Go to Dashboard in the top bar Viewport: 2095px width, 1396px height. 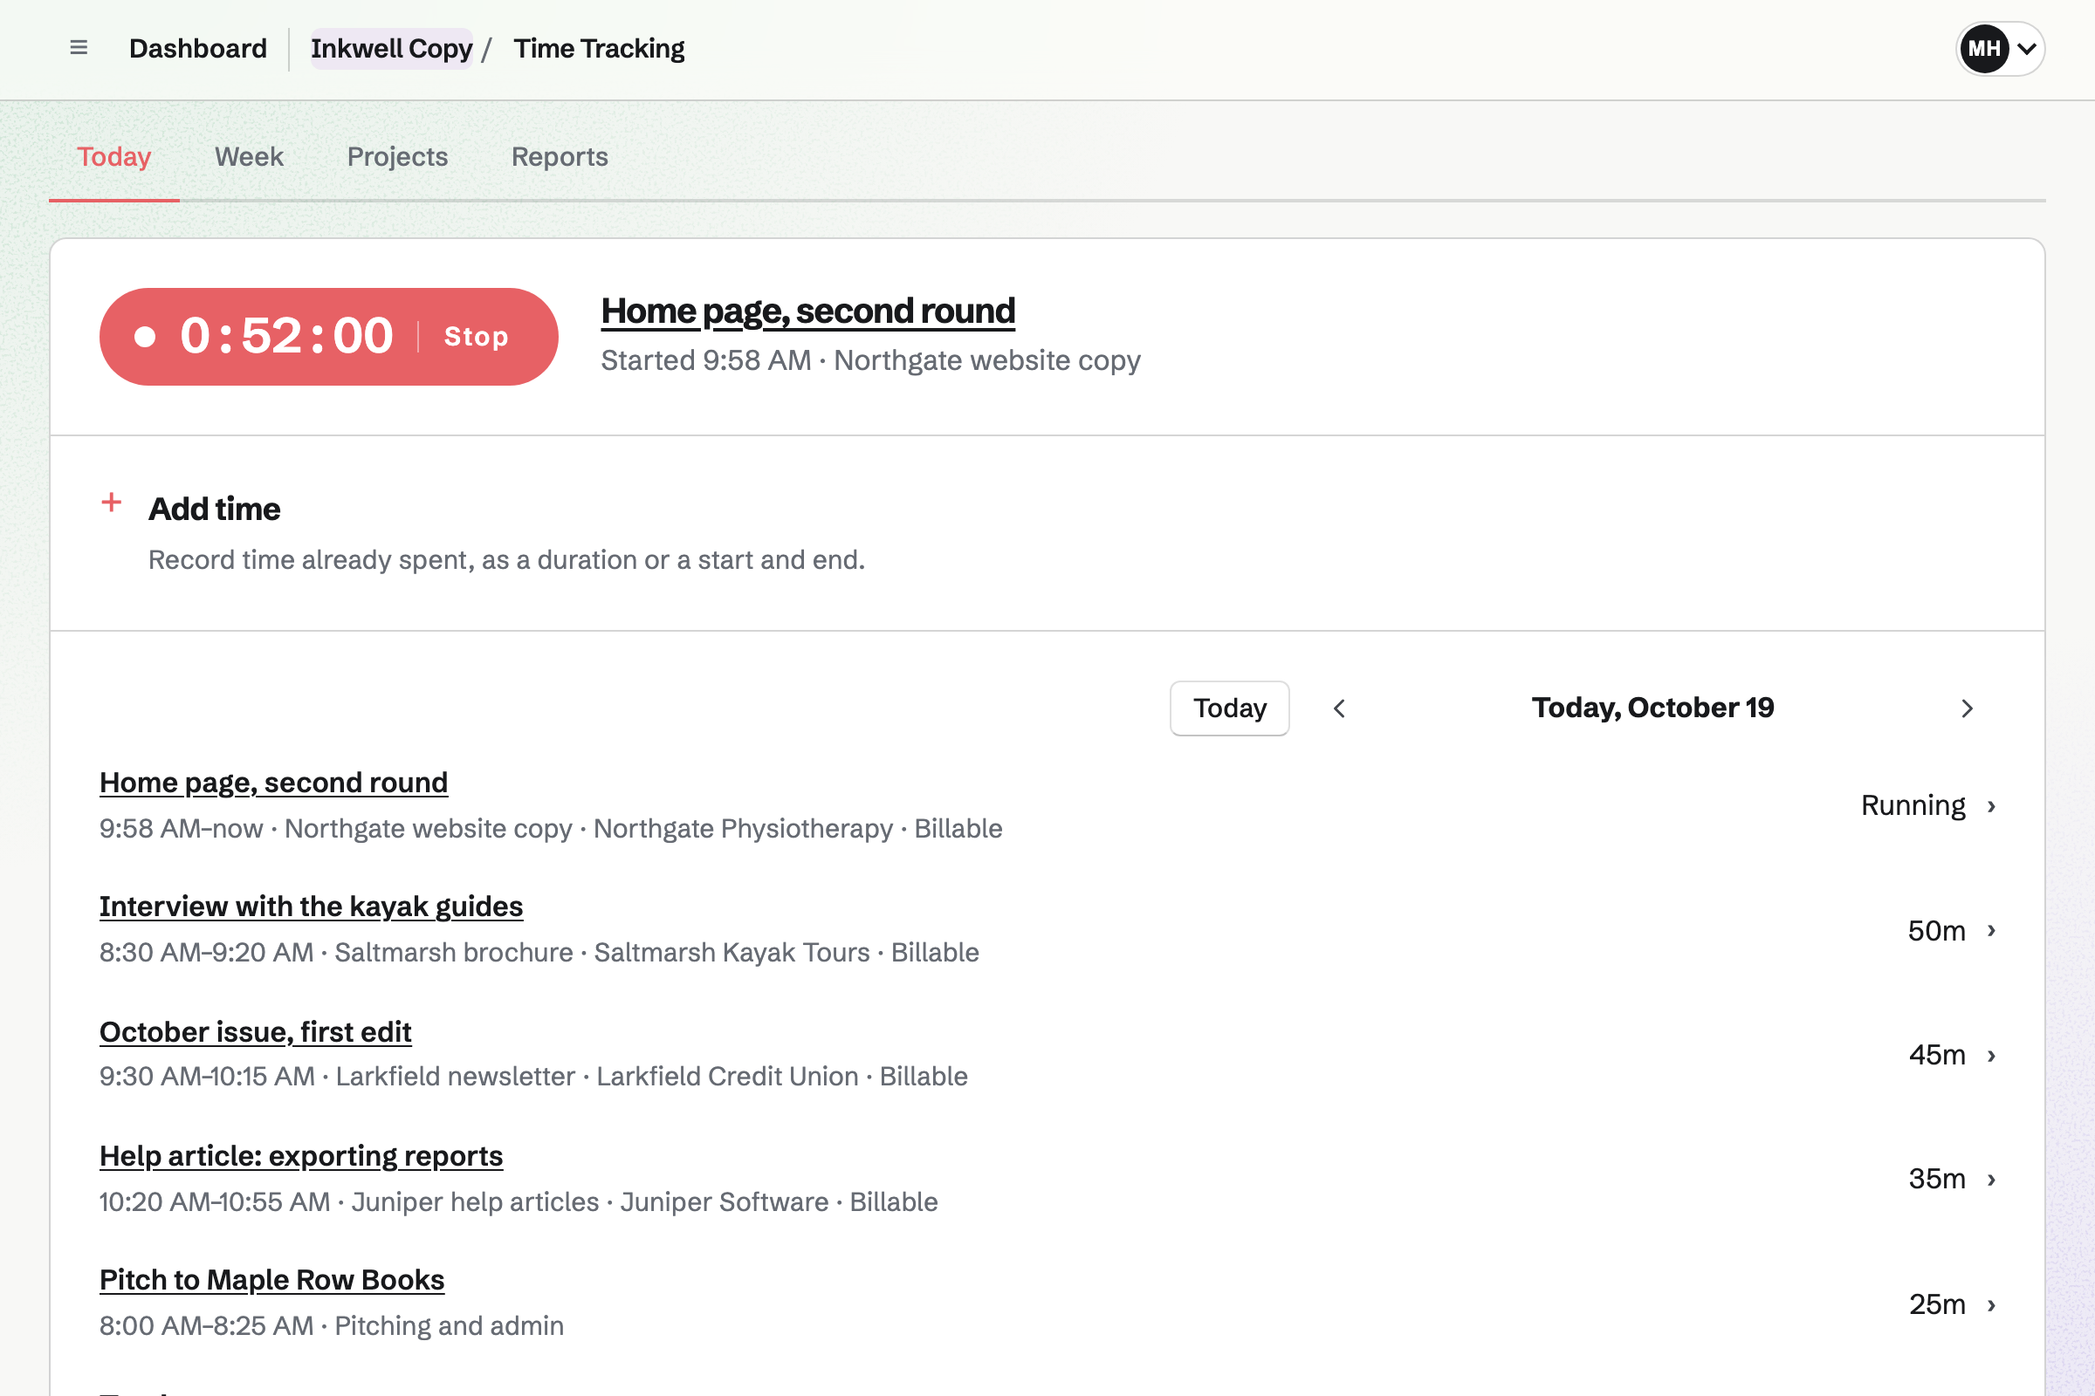[x=198, y=48]
